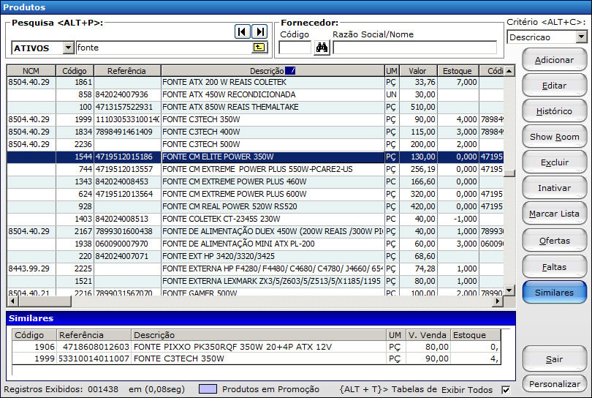The width and height of the screenshot is (592, 398).
Task: Select FONTE DE ALIMENTAÇÃO DUEX 450W row
Action: click(255, 231)
